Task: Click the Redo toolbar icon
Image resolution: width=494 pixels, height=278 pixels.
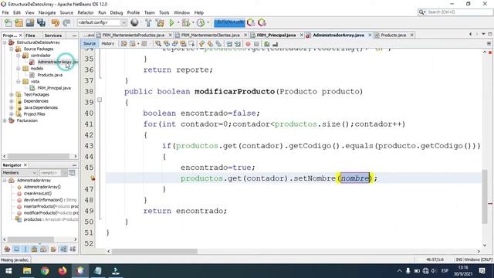Action: click(66, 22)
